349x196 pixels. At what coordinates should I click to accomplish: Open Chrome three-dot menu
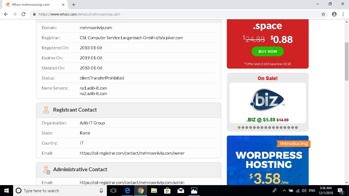pyautogui.click(x=343, y=14)
